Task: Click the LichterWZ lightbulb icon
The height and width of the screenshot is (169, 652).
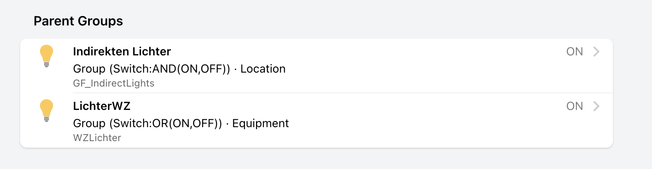Action: coord(47,110)
